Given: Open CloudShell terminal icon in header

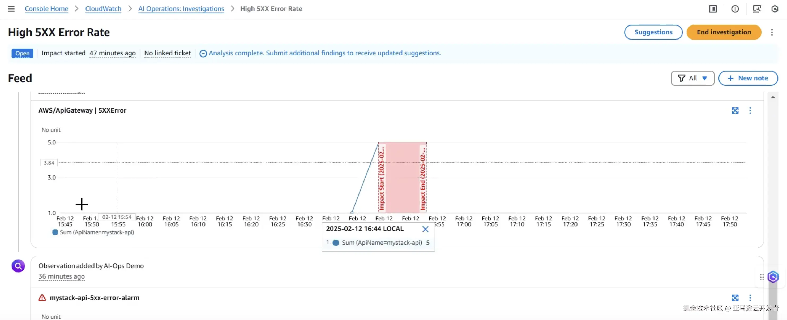Looking at the screenshot, I should [x=756, y=9].
